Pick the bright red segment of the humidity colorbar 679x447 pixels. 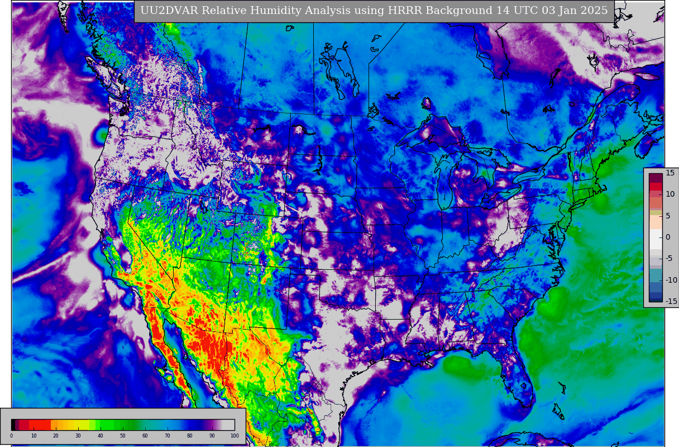[40, 425]
